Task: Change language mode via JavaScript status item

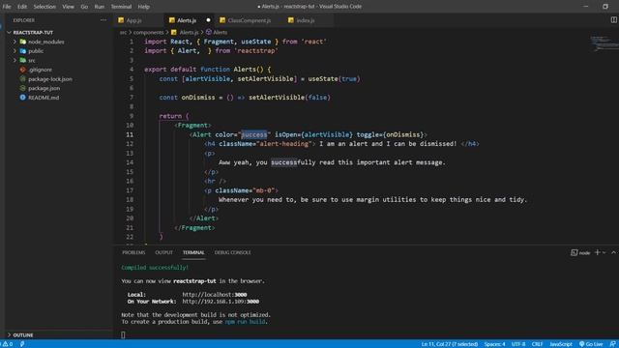Action: tap(561, 344)
